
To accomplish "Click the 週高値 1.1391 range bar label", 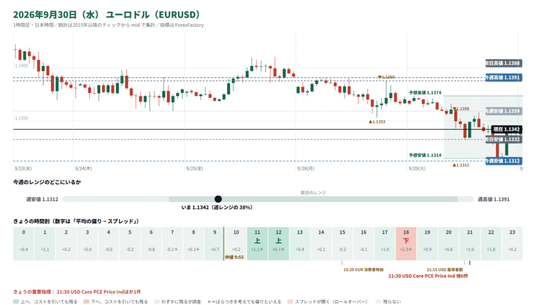I will (494, 199).
